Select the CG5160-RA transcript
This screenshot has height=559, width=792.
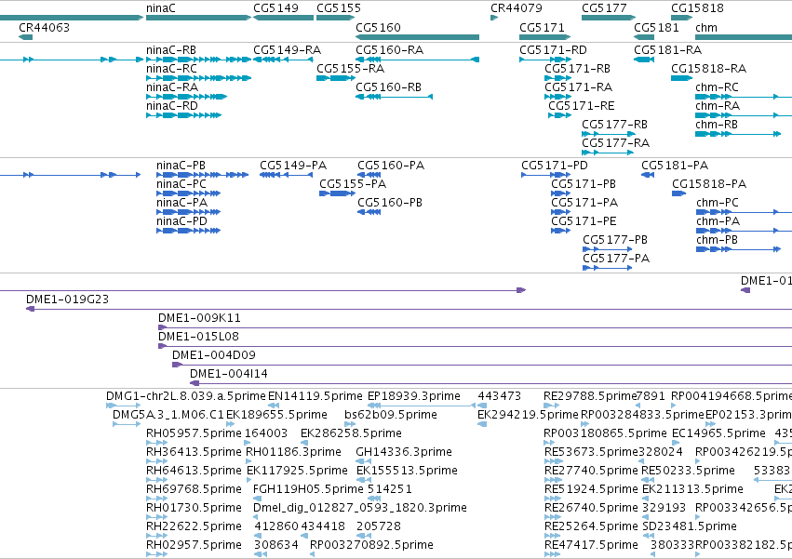click(x=417, y=60)
